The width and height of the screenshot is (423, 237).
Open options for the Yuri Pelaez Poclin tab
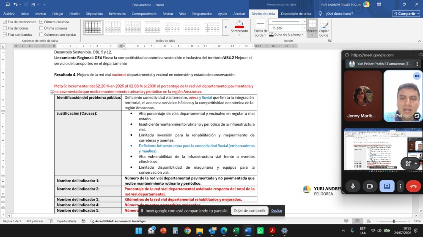417,64
